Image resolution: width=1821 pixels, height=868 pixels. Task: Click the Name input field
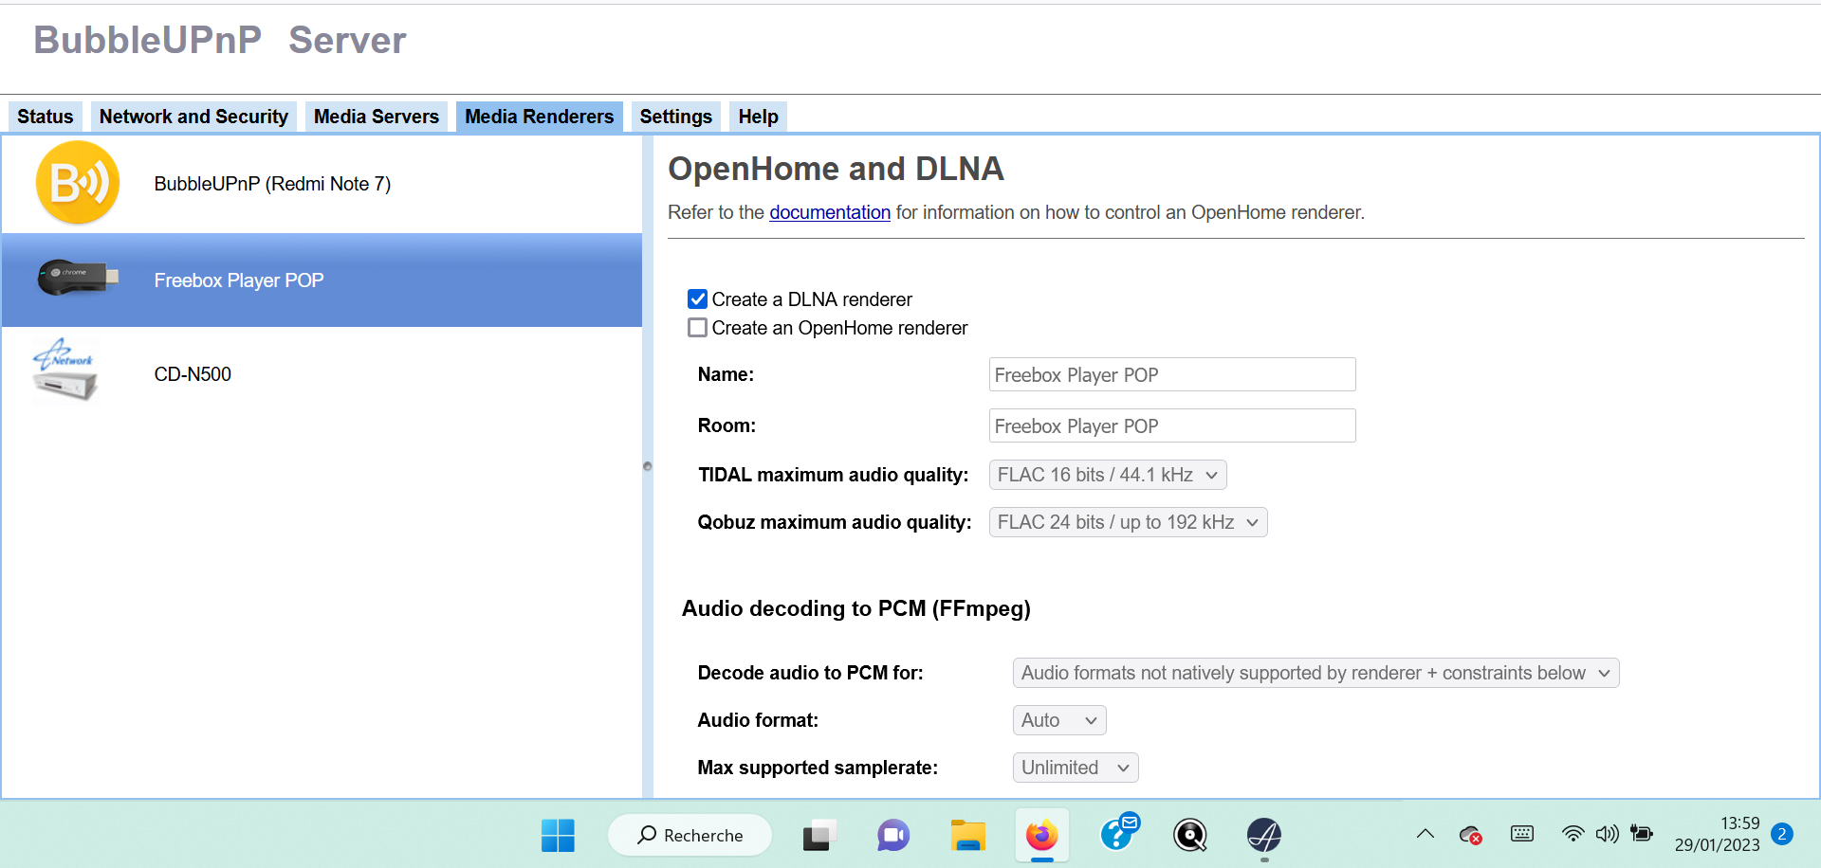(1172, 374)
